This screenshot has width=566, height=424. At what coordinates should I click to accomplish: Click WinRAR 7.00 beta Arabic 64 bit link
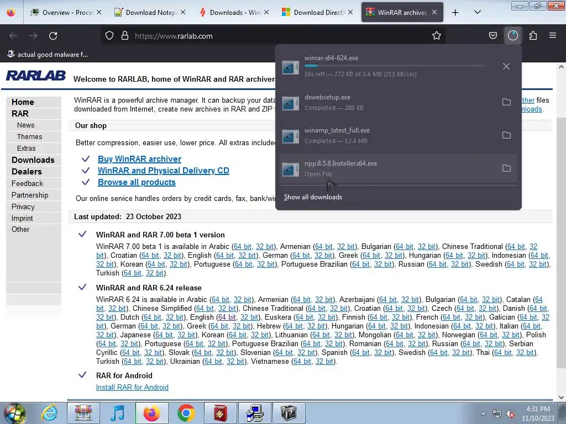pyautogui.click(x=243, y=247)
